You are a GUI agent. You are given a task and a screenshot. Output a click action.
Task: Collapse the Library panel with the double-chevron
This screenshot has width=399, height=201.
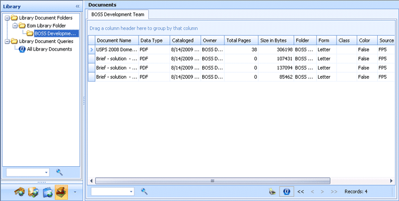(77, 7)
